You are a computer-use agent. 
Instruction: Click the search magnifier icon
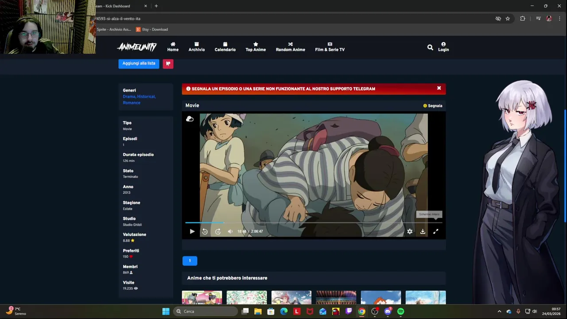click(x=430, y=47)
